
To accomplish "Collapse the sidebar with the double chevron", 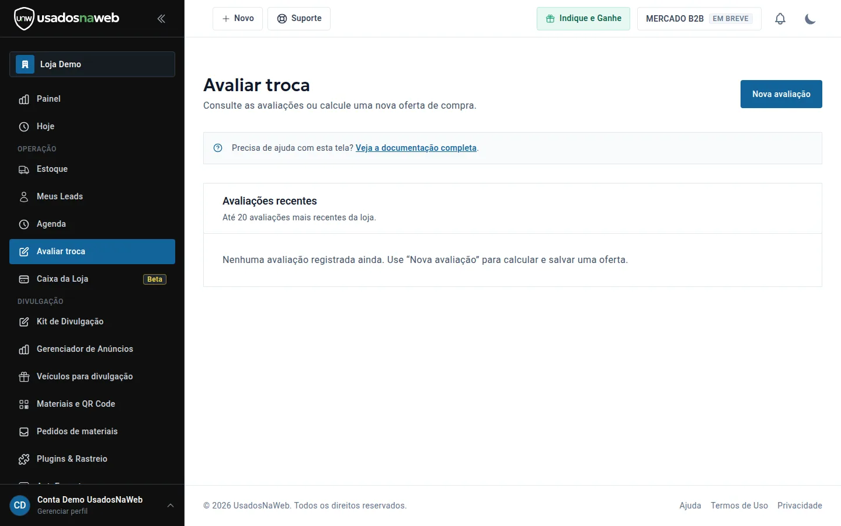I will point(161,19).
